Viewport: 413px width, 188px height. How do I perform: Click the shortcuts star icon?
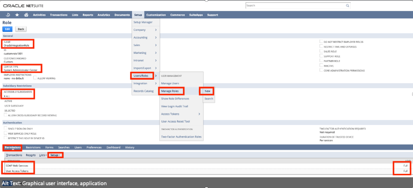pos(17,15)
